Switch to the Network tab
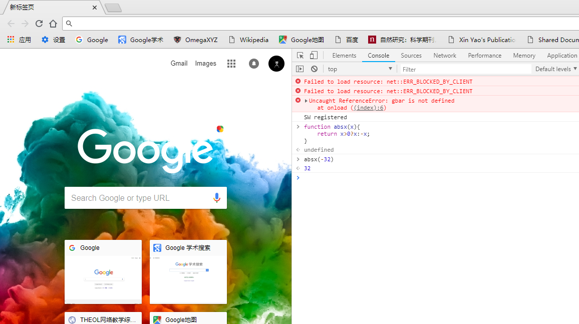 point(445,56)
